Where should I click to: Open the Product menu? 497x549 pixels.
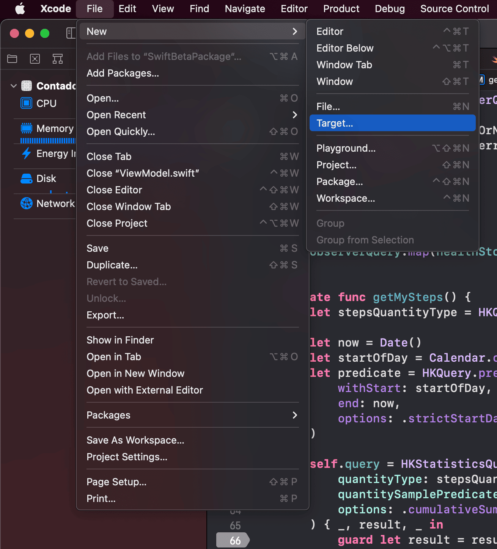click(341, 8)
